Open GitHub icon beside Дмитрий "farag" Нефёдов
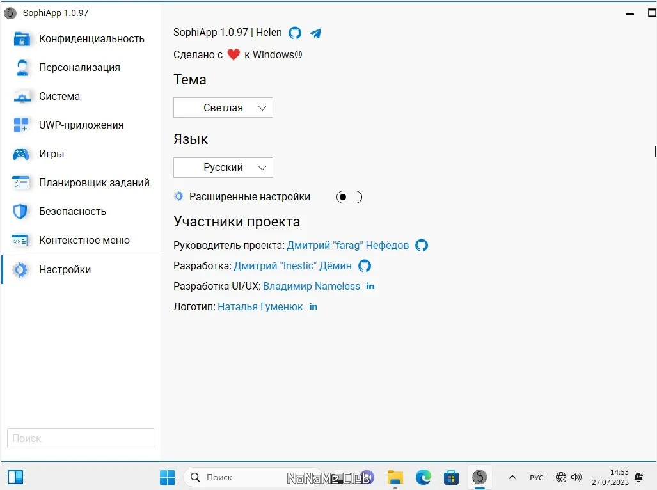Screen dimensions: 657x490 click(x=422, y=246)
